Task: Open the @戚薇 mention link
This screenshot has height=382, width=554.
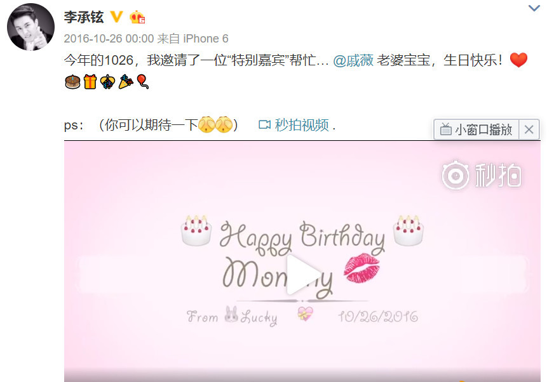Action: pos(353,60)
